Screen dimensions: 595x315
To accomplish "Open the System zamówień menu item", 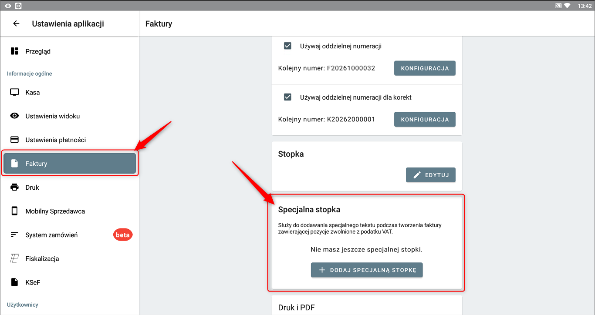I will click(51, 235).
